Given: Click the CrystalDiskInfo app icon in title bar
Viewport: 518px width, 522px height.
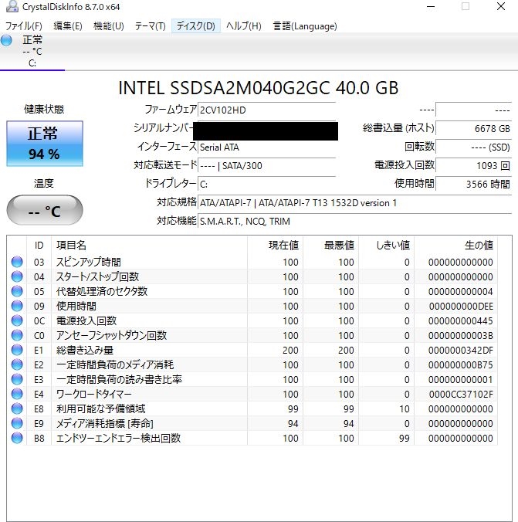Looking at the screenshot, I should pyautogui.click(x=12, y=6).
